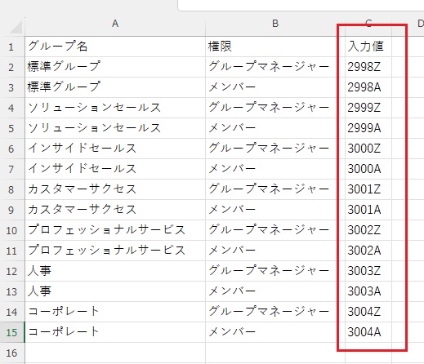Select row 15 header
Viewport: 424px width, 364px height.
point(11,332)
